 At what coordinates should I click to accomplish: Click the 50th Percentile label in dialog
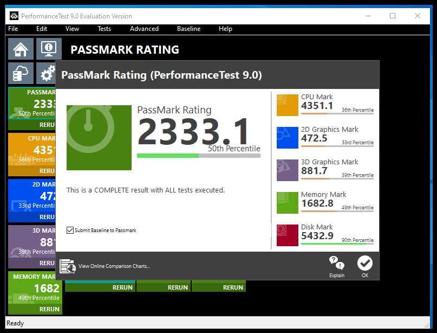coord(234,149)
